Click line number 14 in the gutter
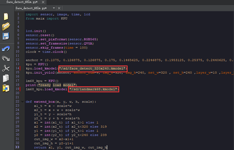234x150 pixels. tap(17, 68)
